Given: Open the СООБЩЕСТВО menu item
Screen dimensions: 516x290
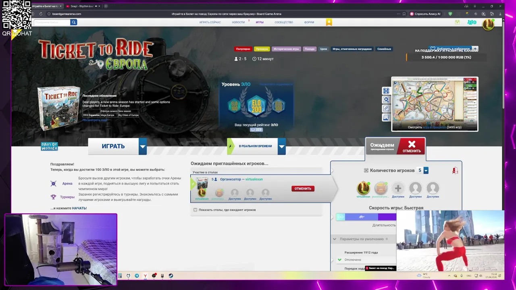Looking at the screenshot, I should [x=284, y=22].
